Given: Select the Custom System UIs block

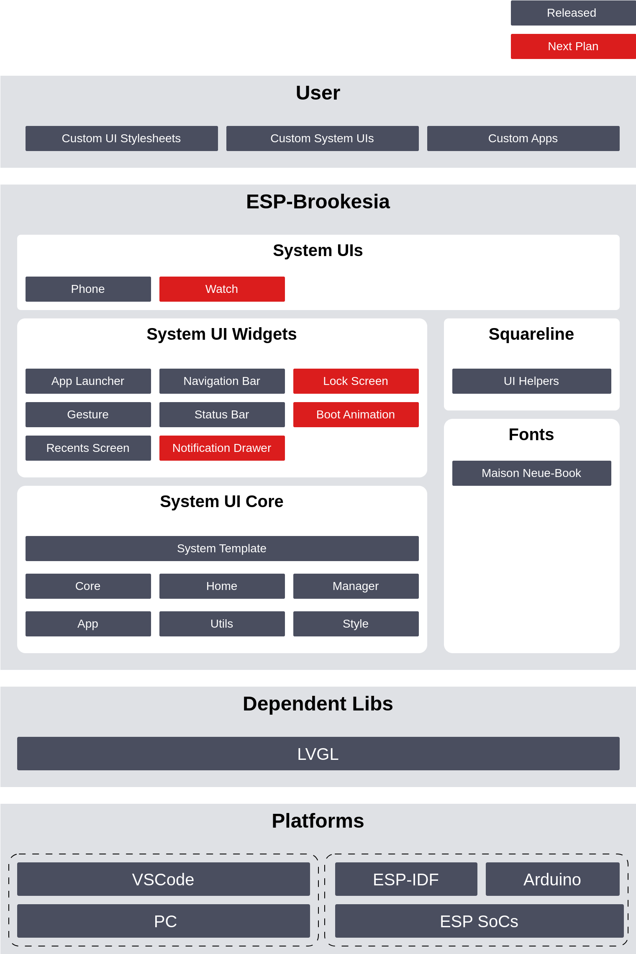Looking at the screenshot, I should [x=323, y=138].
